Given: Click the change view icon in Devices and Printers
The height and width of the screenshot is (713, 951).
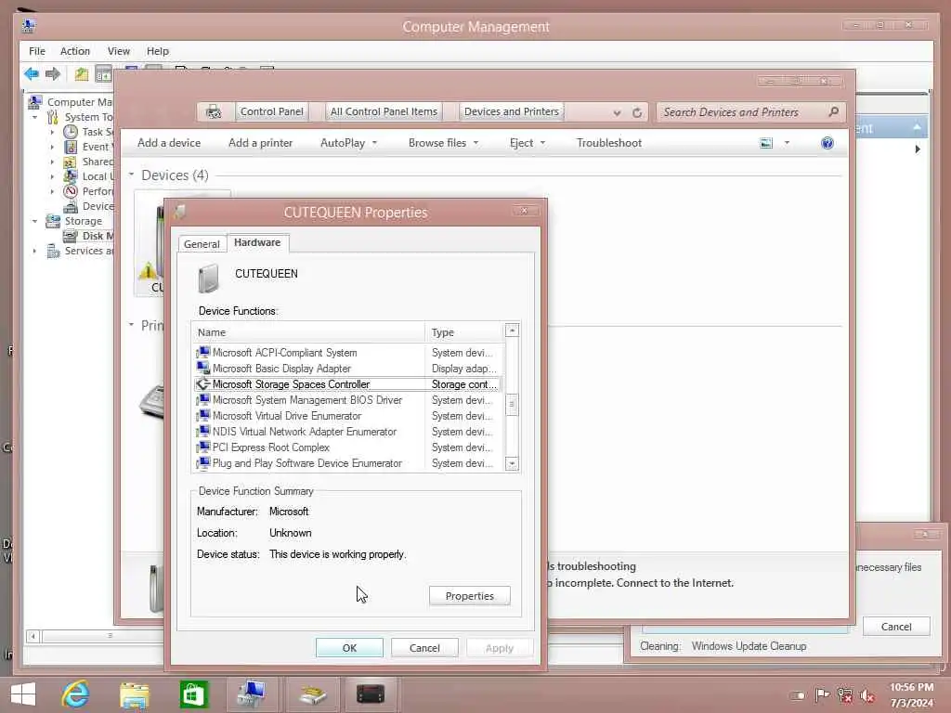Looking at the screenshot, I should click(x=766, y=143).
